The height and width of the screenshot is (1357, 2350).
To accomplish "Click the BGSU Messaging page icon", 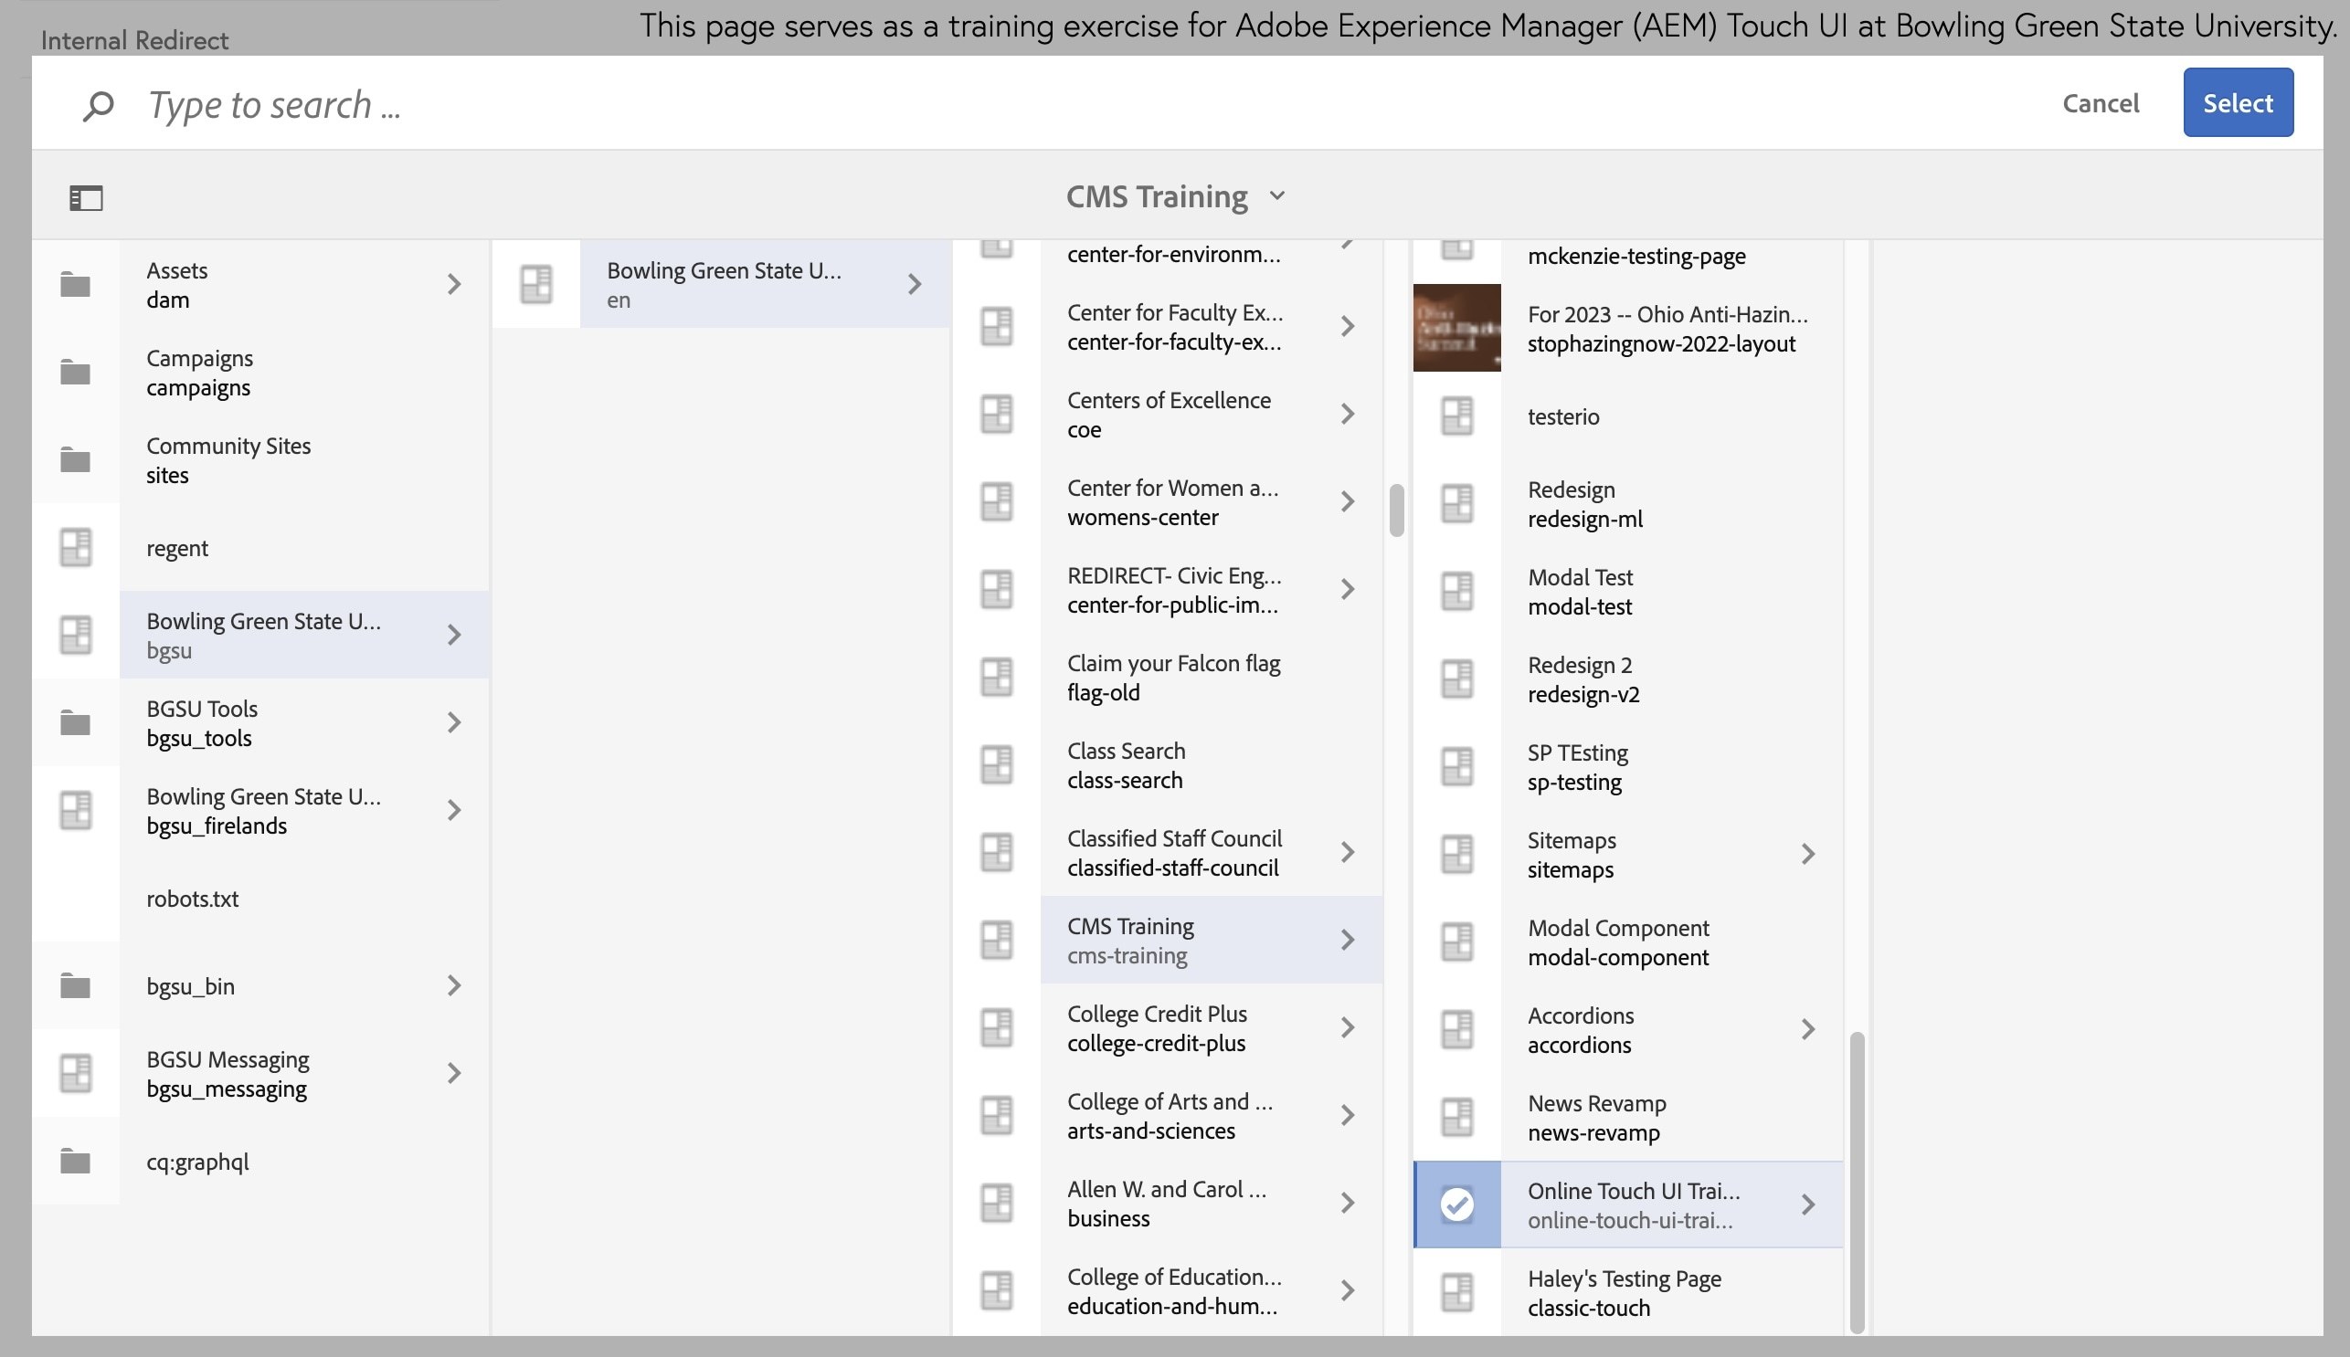I will [x=76, y=1073].
